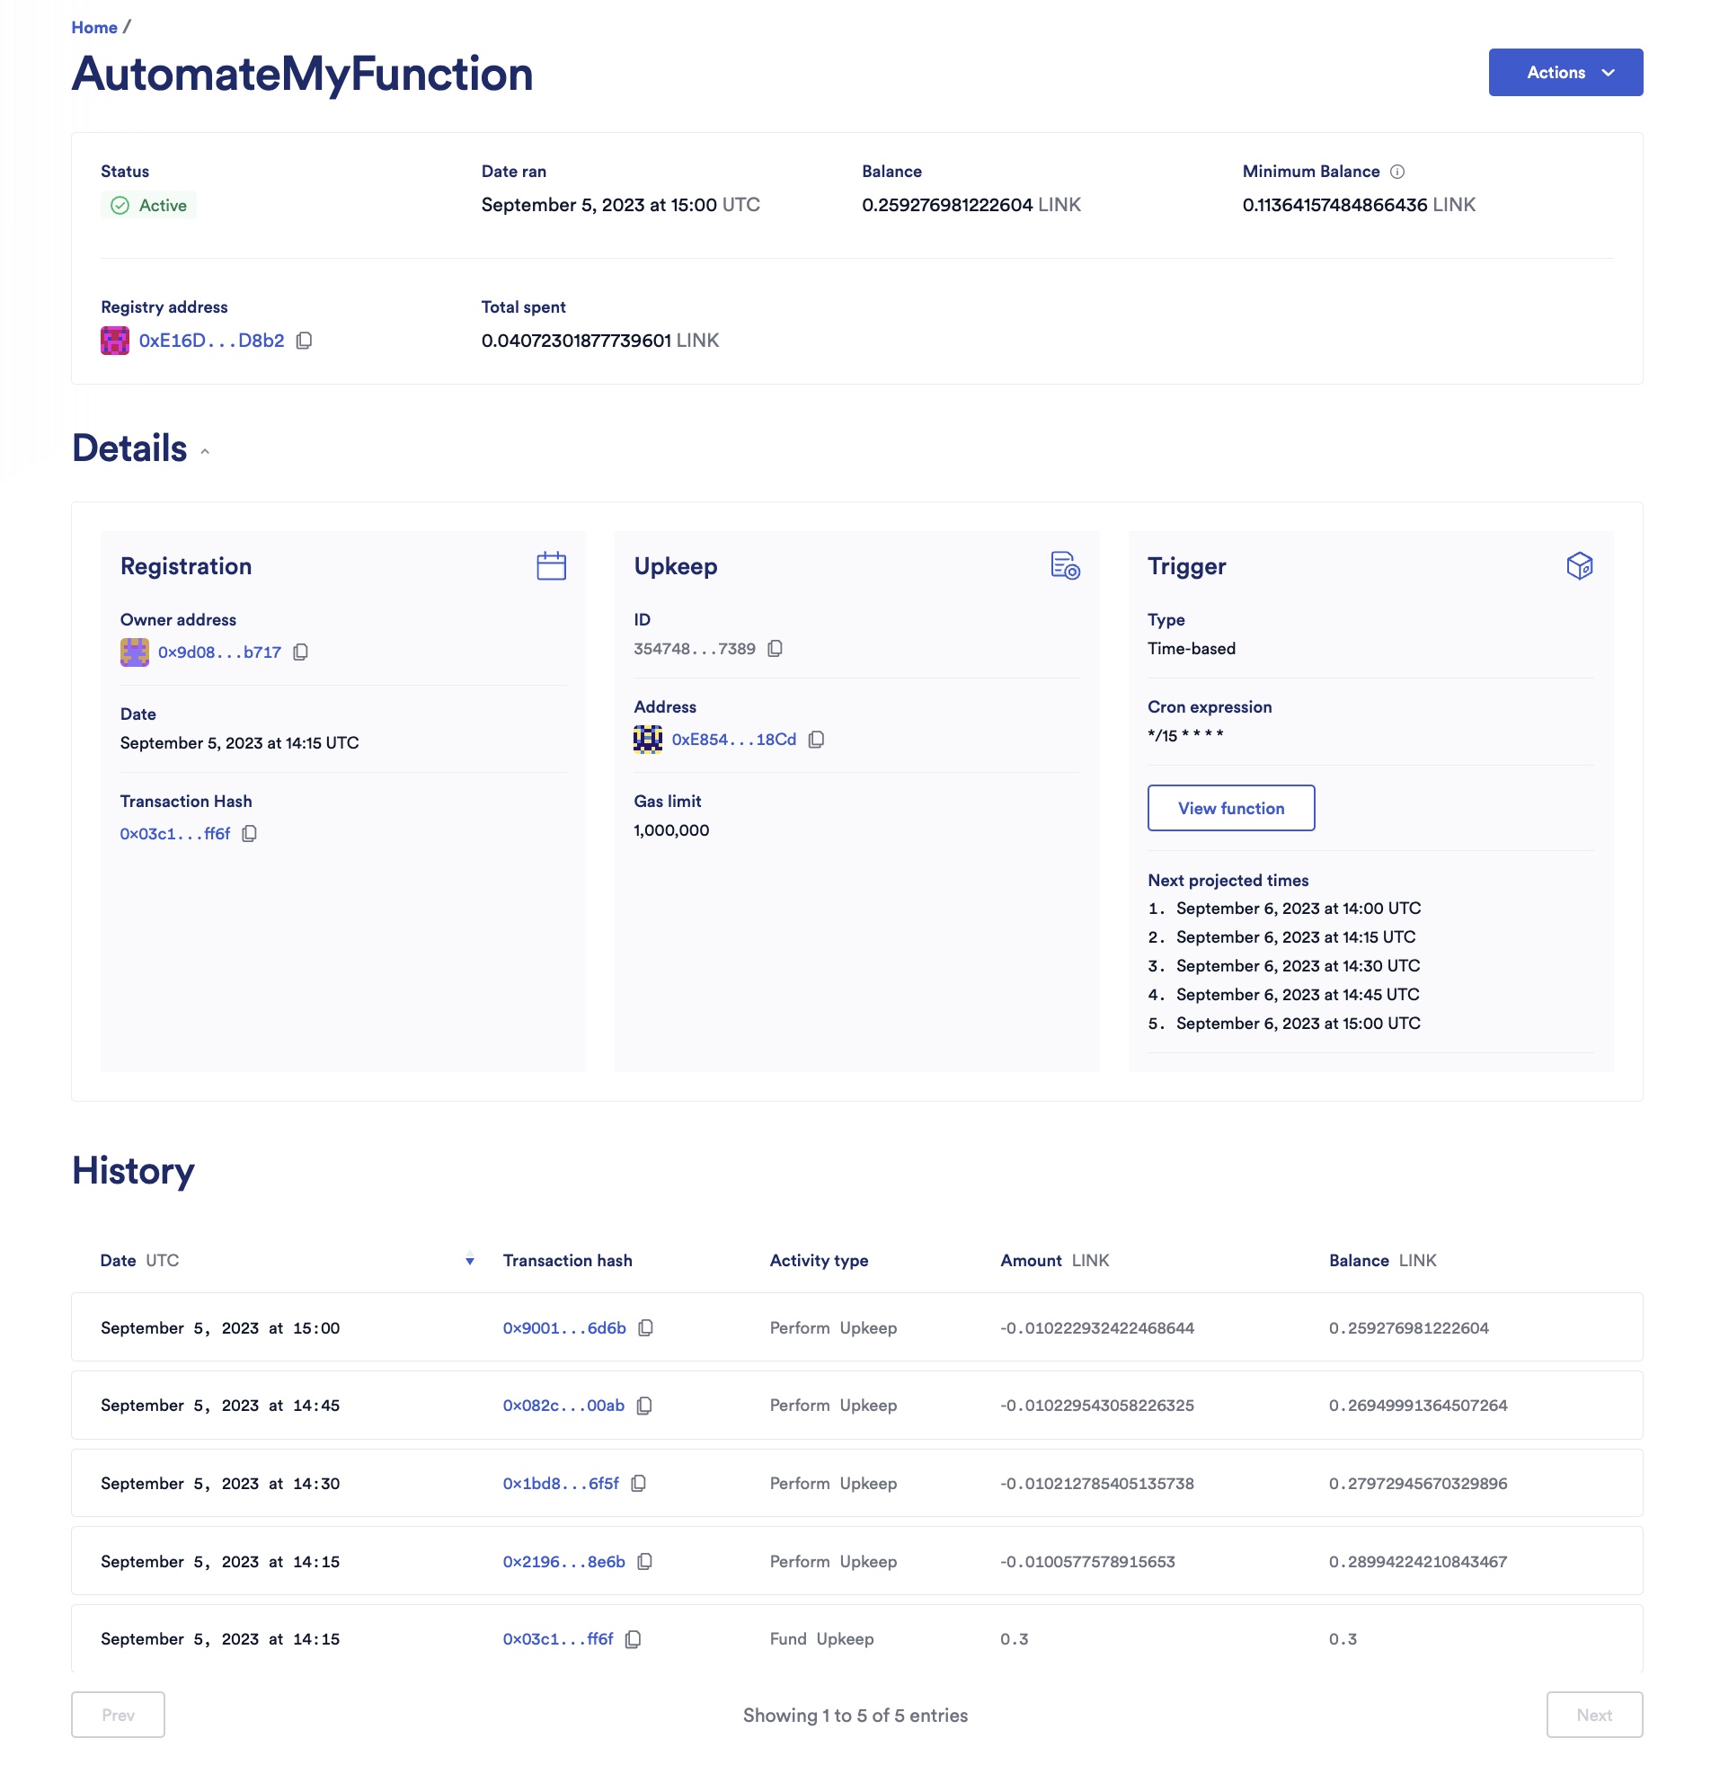Click the Next pagination button
1711x1765 pixels.
click(x=1593, y=1715)
